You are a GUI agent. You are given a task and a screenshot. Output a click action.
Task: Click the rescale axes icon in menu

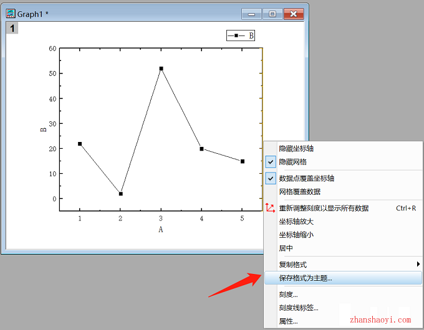270,208
